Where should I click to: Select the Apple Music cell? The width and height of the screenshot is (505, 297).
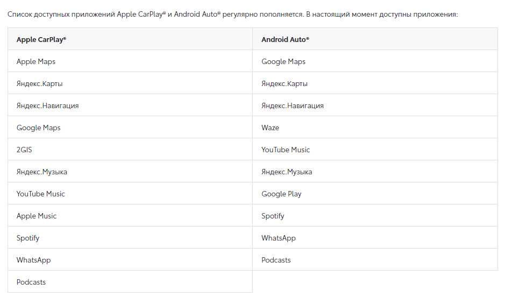tap(37, 216)
